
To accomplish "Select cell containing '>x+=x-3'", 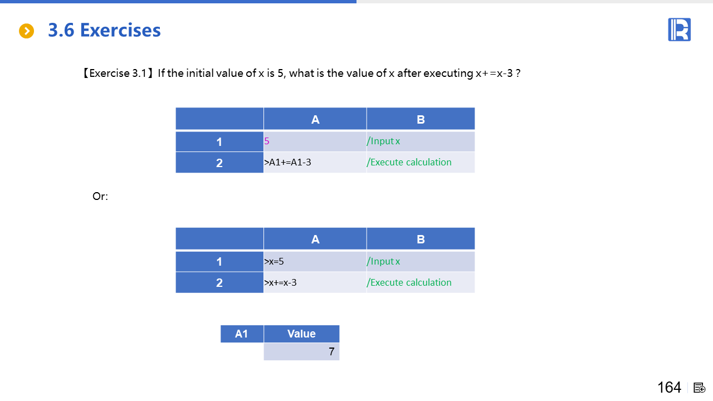I will (315, 282).
